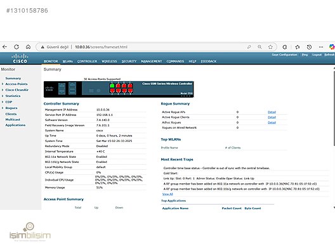
Task: Expand the Rogues sidebar arrow
Action: tap(3, 108)
